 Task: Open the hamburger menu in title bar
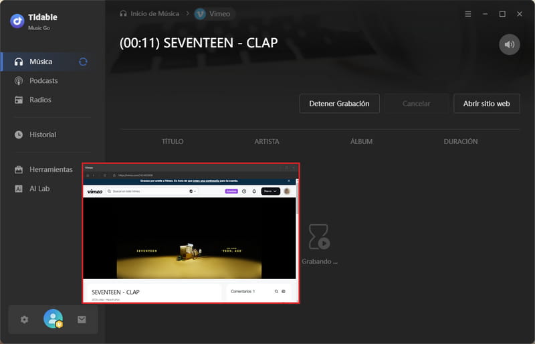pyautogui.click(x=467, y=13)
